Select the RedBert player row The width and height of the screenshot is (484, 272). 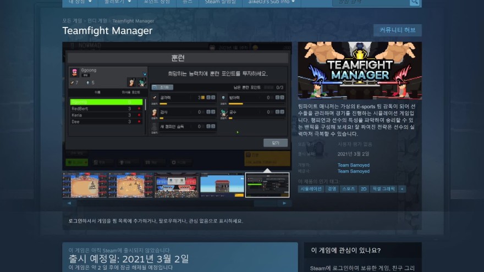click(106, 109)
